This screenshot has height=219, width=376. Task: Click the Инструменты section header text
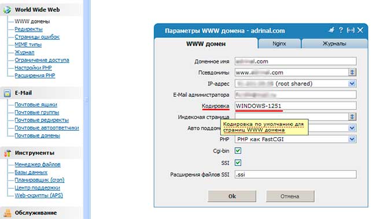pos(35,153)
